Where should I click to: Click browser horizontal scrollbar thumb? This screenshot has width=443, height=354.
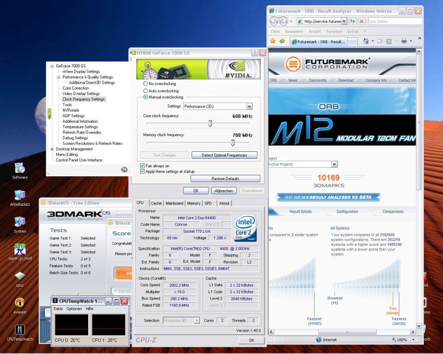pos(347,332)
